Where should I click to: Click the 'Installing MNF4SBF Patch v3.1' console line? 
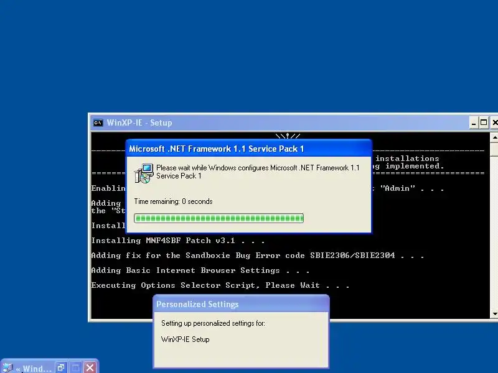point(178,241)
